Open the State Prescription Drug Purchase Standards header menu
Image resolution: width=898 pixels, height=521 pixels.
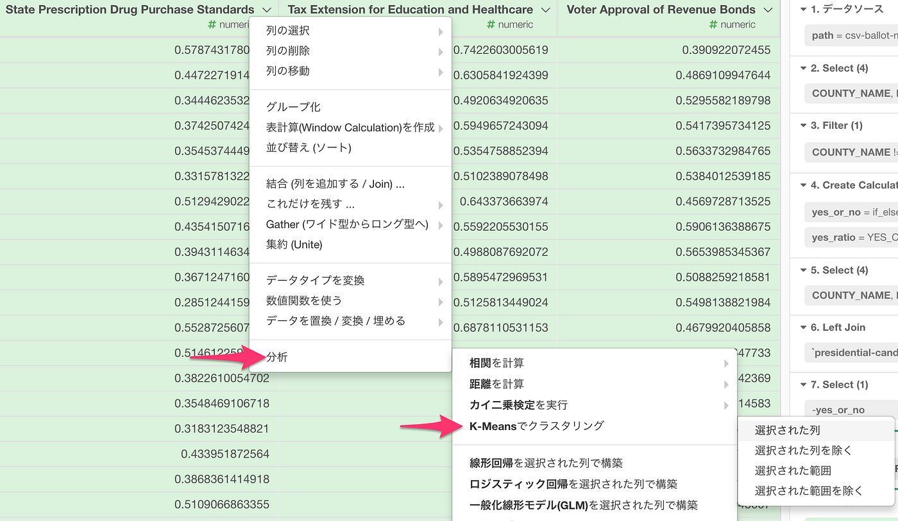pos(267,10)
